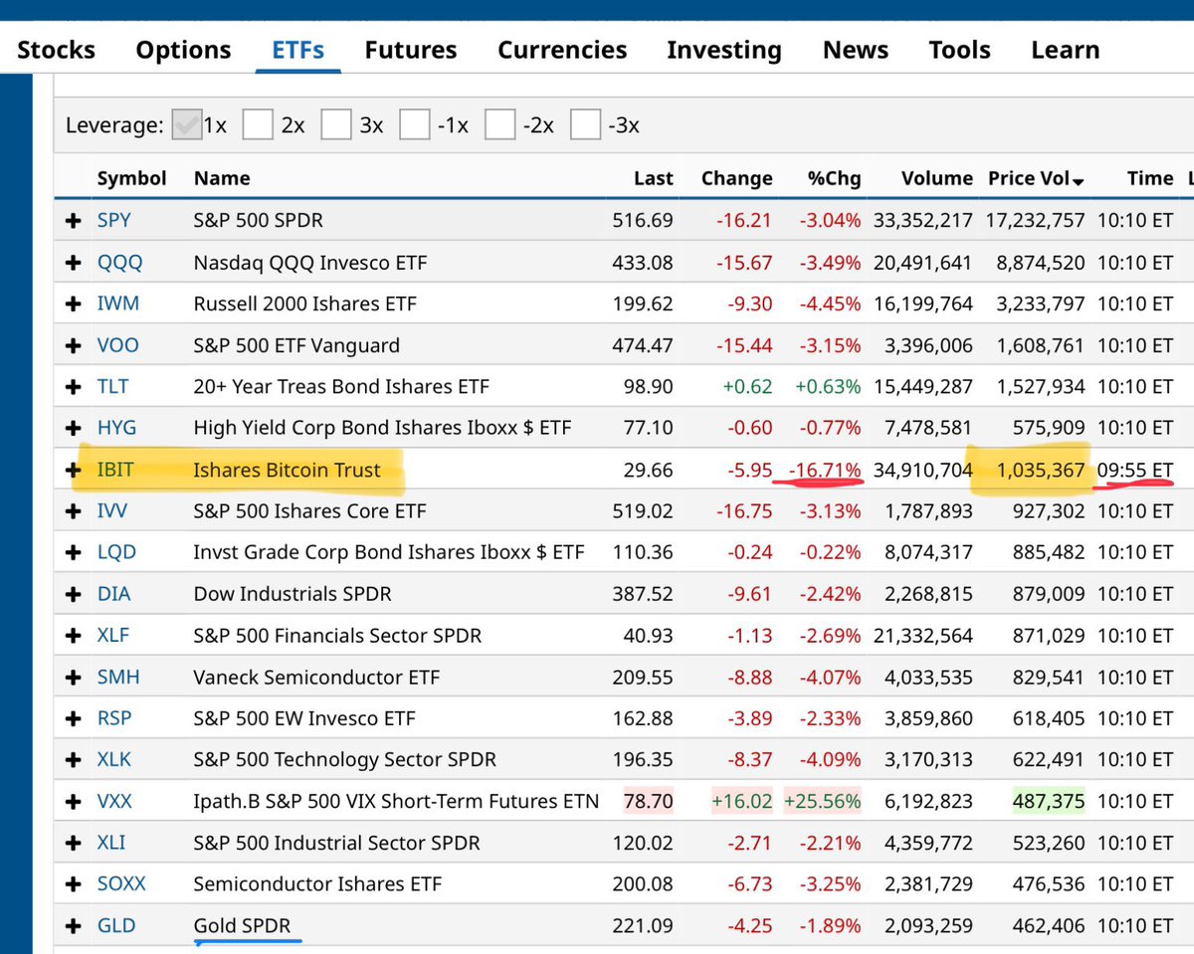Viewport: 1194px width, 954px height.
Task: Click the Gold SPDR name
Action: point(242,925)
